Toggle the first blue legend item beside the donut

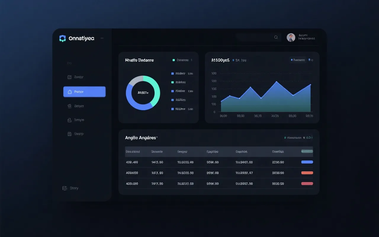click(173, 73)
